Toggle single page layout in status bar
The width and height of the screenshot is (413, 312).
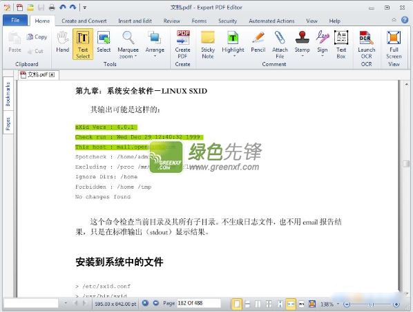point(237,304)
